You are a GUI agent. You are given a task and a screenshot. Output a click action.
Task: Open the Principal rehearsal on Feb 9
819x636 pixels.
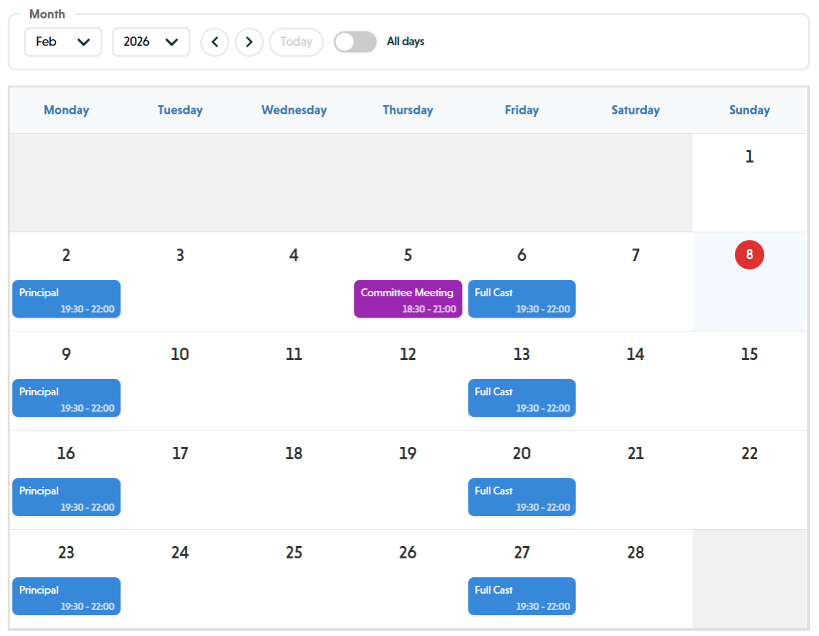[x=66, y=398]
